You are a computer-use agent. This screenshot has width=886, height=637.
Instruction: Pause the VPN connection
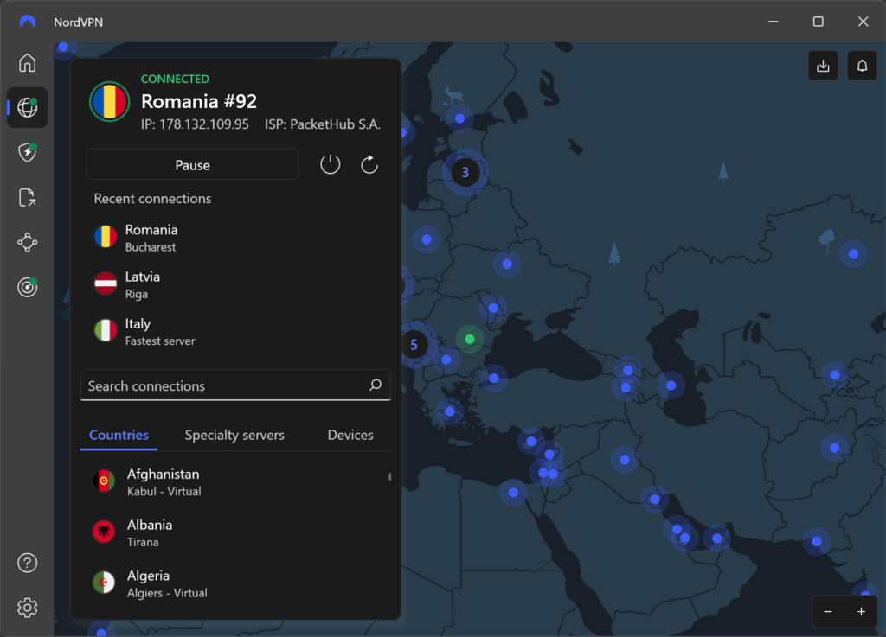click(x=192, y=165)
